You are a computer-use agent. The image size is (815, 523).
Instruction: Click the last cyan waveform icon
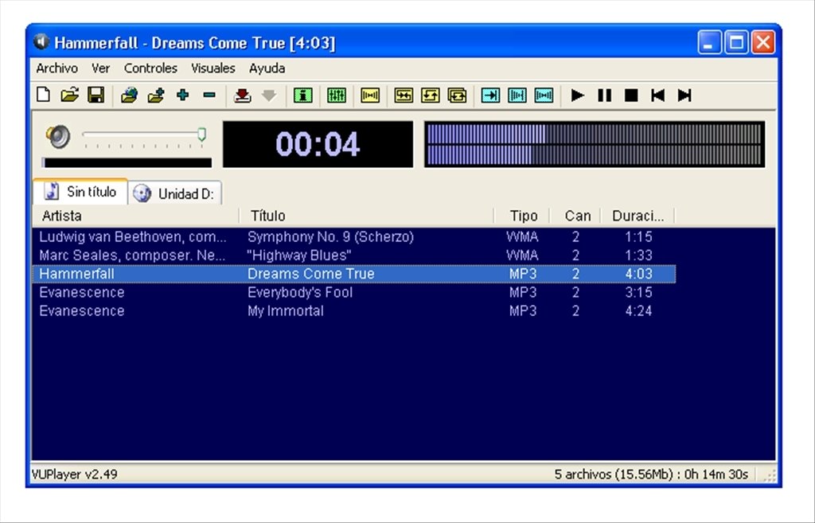544,96
